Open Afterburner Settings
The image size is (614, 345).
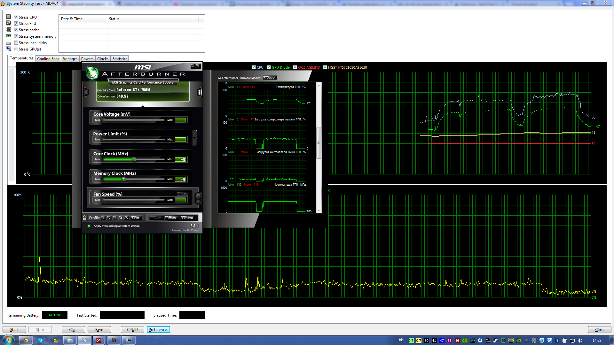(x=187, y=218)
